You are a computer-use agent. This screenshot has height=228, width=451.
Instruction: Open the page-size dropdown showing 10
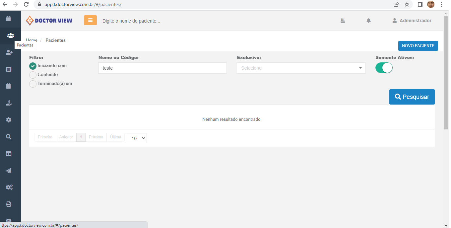pos(136,138)
